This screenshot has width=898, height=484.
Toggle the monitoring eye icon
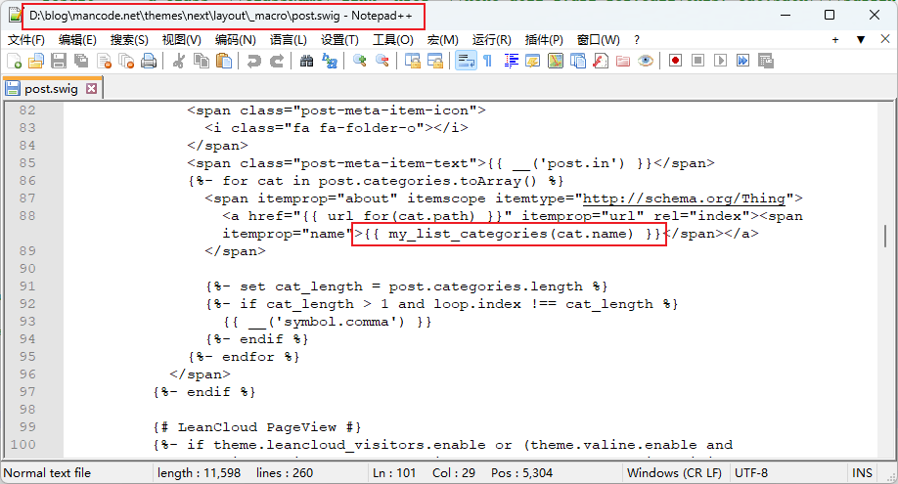(646, 61)
